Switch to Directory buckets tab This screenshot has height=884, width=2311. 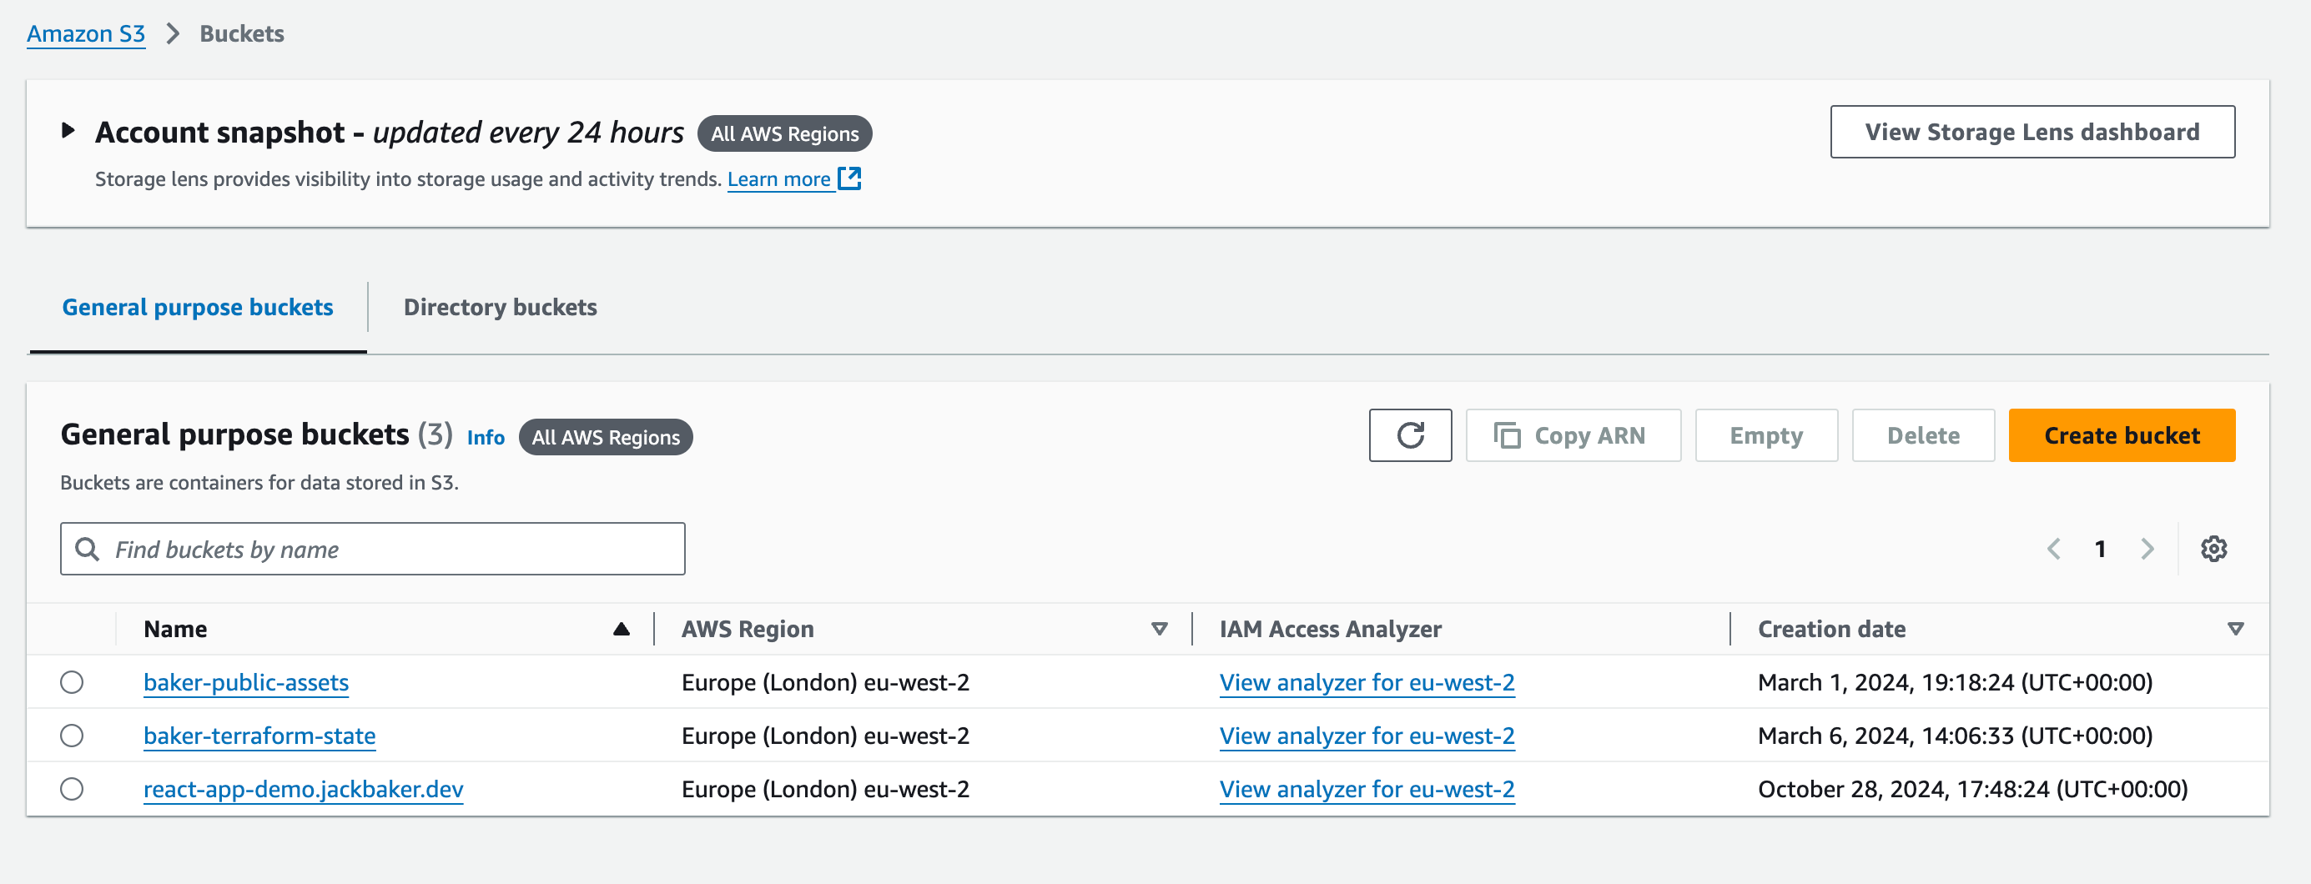point(500,308)
